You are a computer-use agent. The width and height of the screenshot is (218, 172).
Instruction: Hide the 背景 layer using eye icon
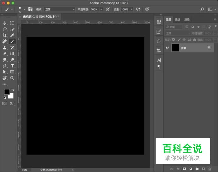click(167, 48)
